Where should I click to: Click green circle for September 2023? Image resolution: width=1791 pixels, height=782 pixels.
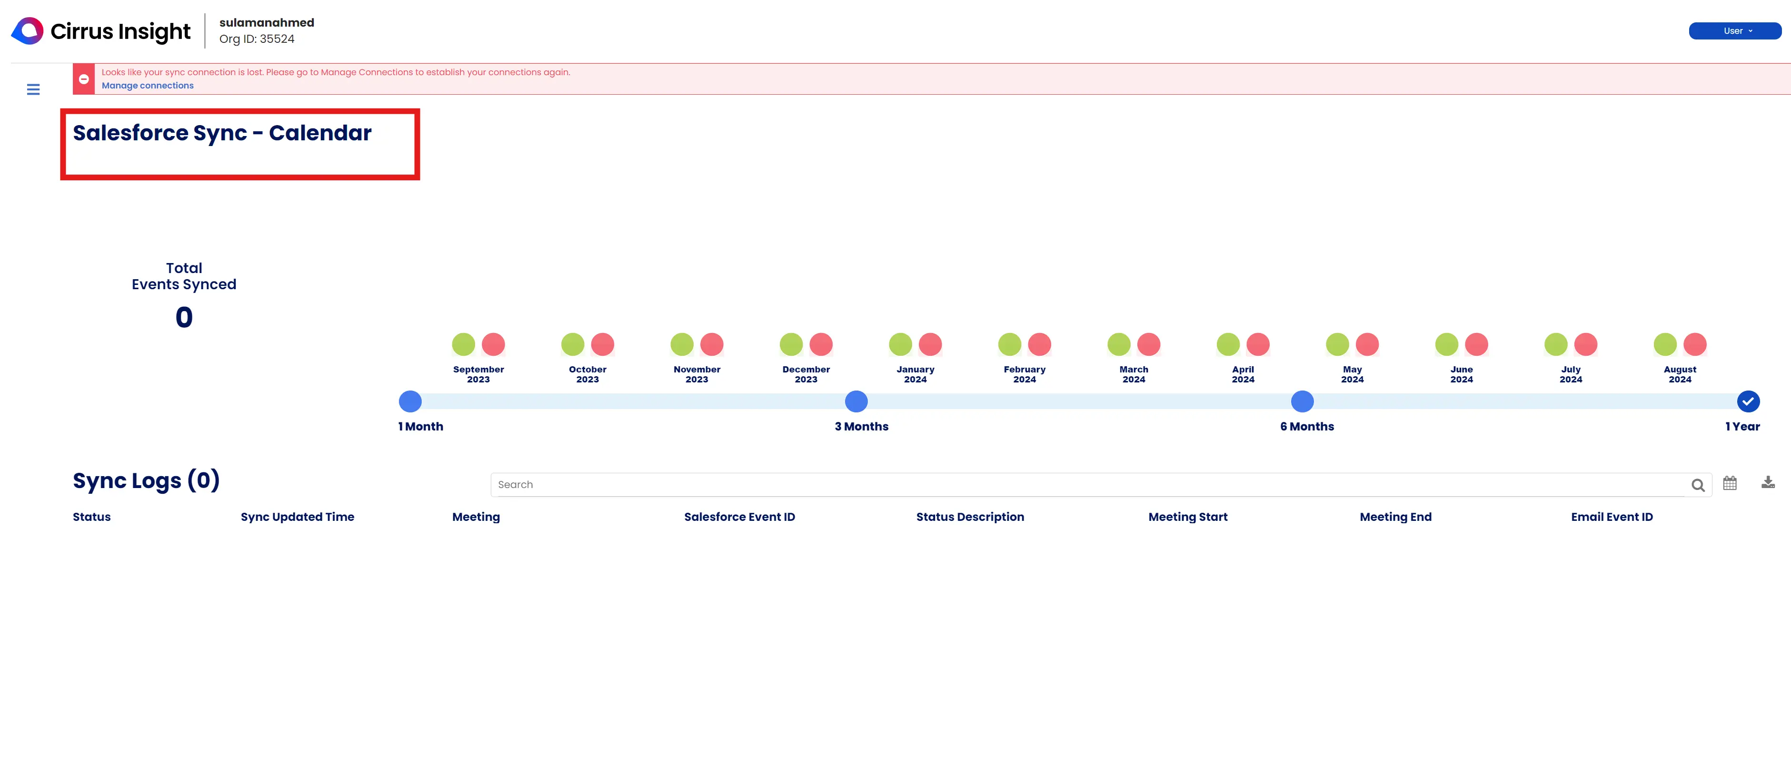(463, 344)
